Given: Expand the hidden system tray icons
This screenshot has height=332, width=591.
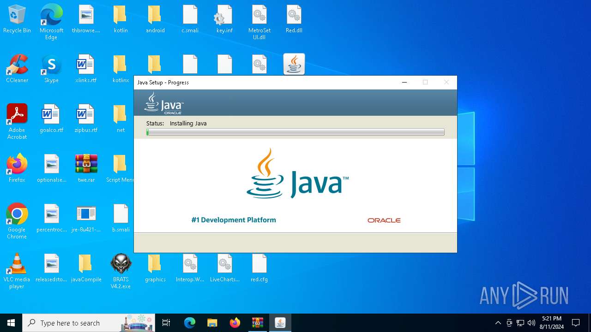Looking at the screenshot, I should pos(498,323).
